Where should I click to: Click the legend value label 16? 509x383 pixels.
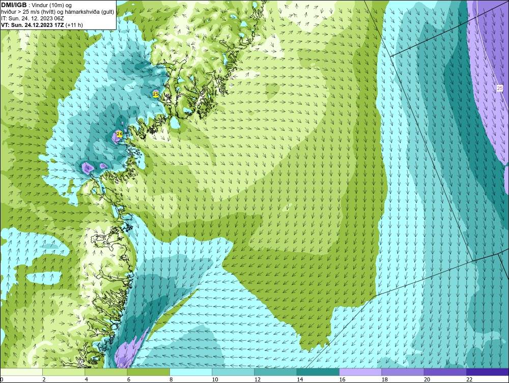tap(342, 379)
